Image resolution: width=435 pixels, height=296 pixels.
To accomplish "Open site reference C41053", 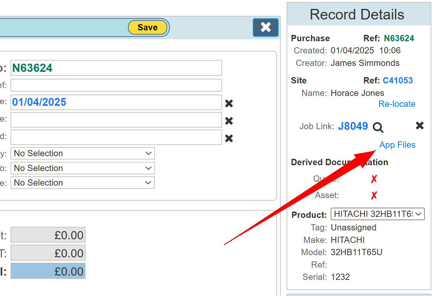I will 397,80.
